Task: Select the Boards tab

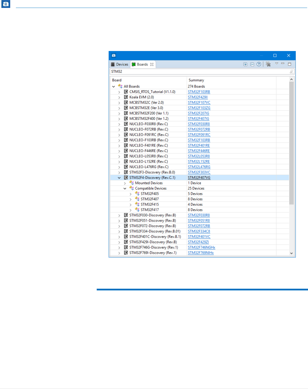Action: click(142, 64)
